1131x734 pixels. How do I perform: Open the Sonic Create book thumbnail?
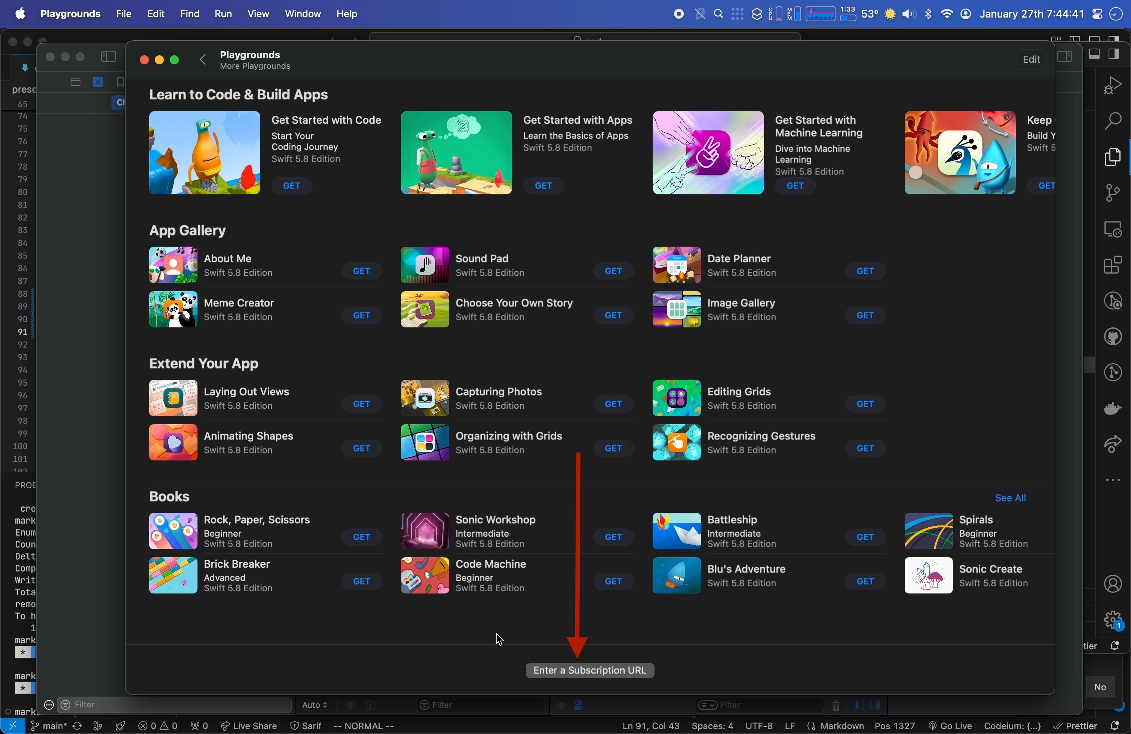point(928,576)
